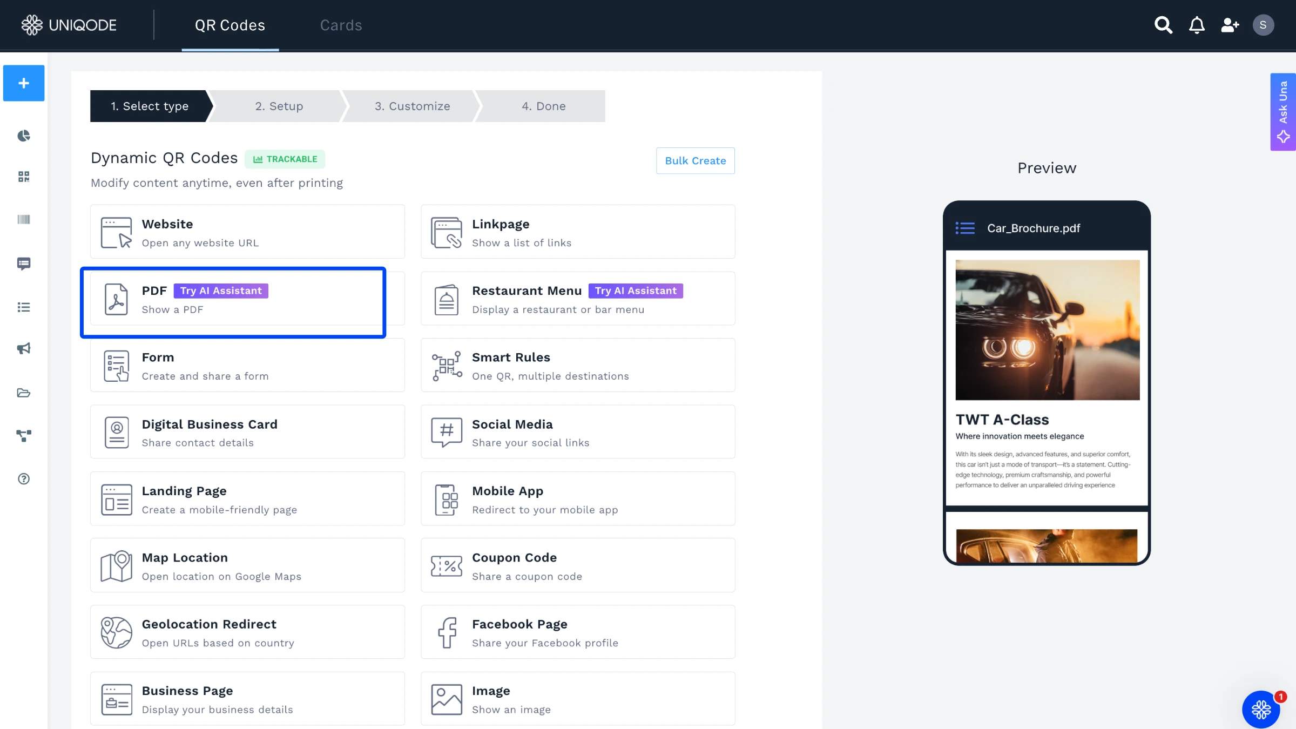
Task: Click the Geolocation Redirect globe icon
Action: tap(116, 632)
